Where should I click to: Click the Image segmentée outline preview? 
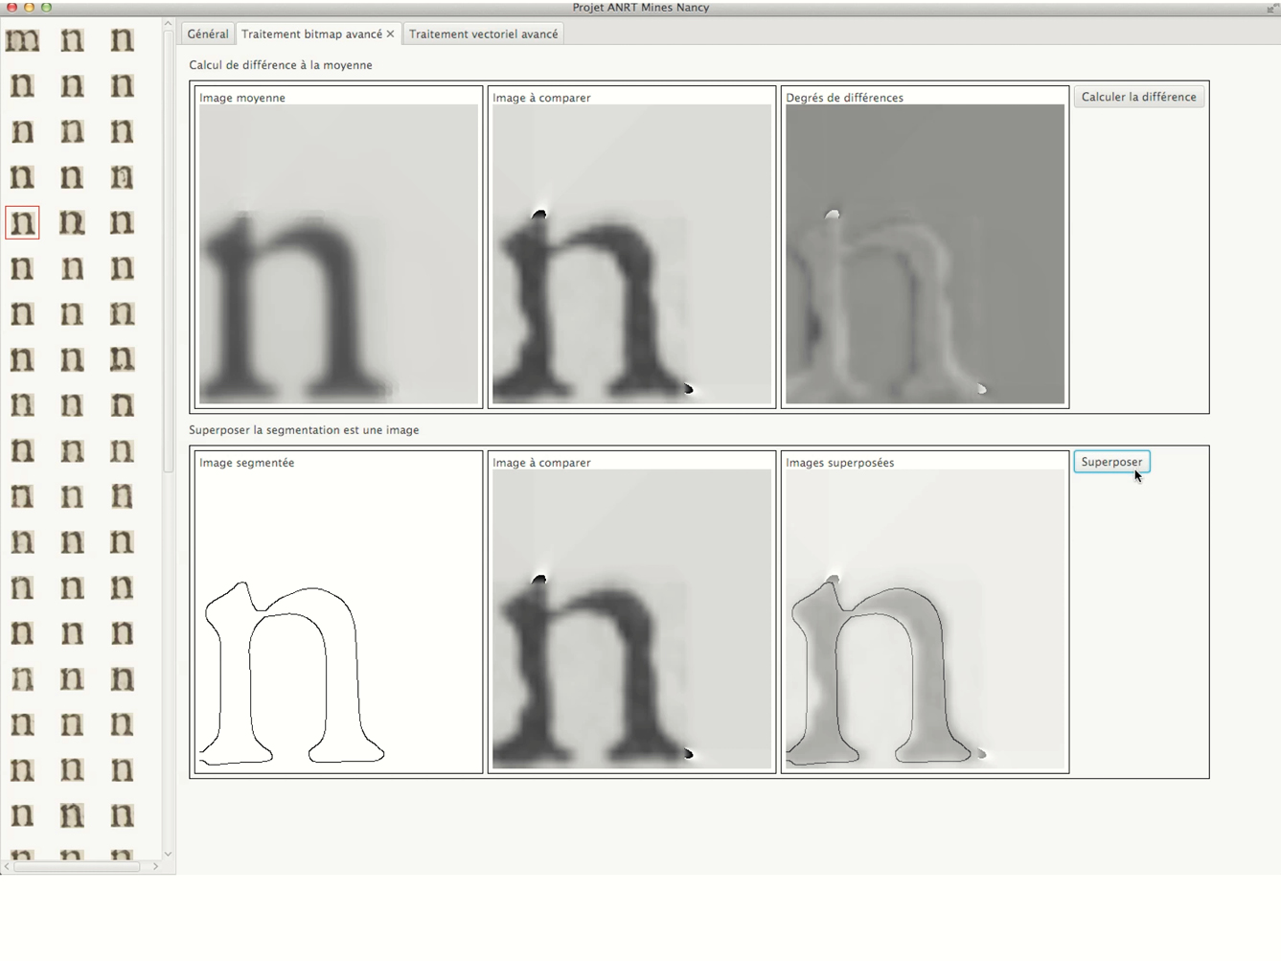tap(338, 619)
